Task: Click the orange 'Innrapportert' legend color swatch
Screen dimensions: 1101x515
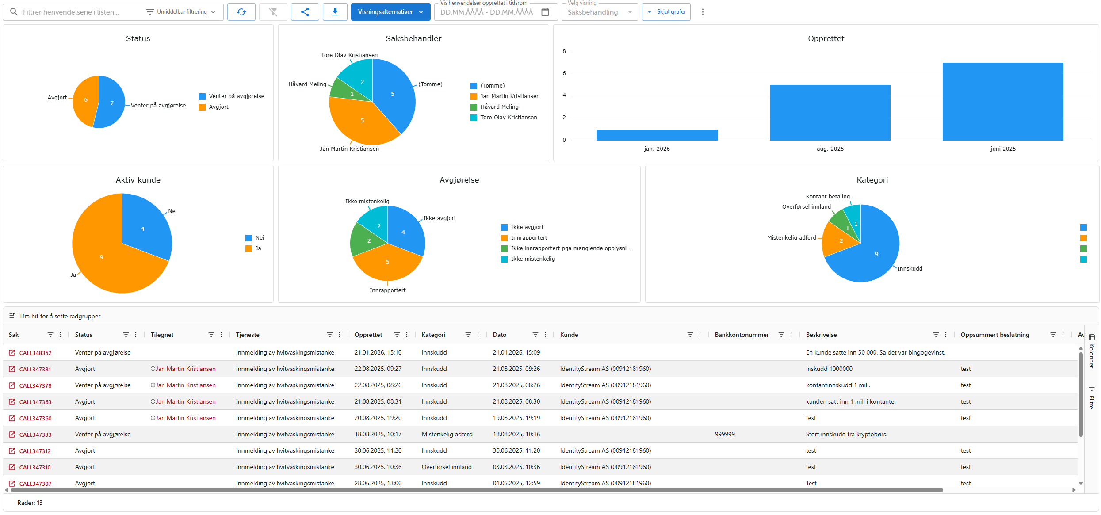Action: point(504,238)
